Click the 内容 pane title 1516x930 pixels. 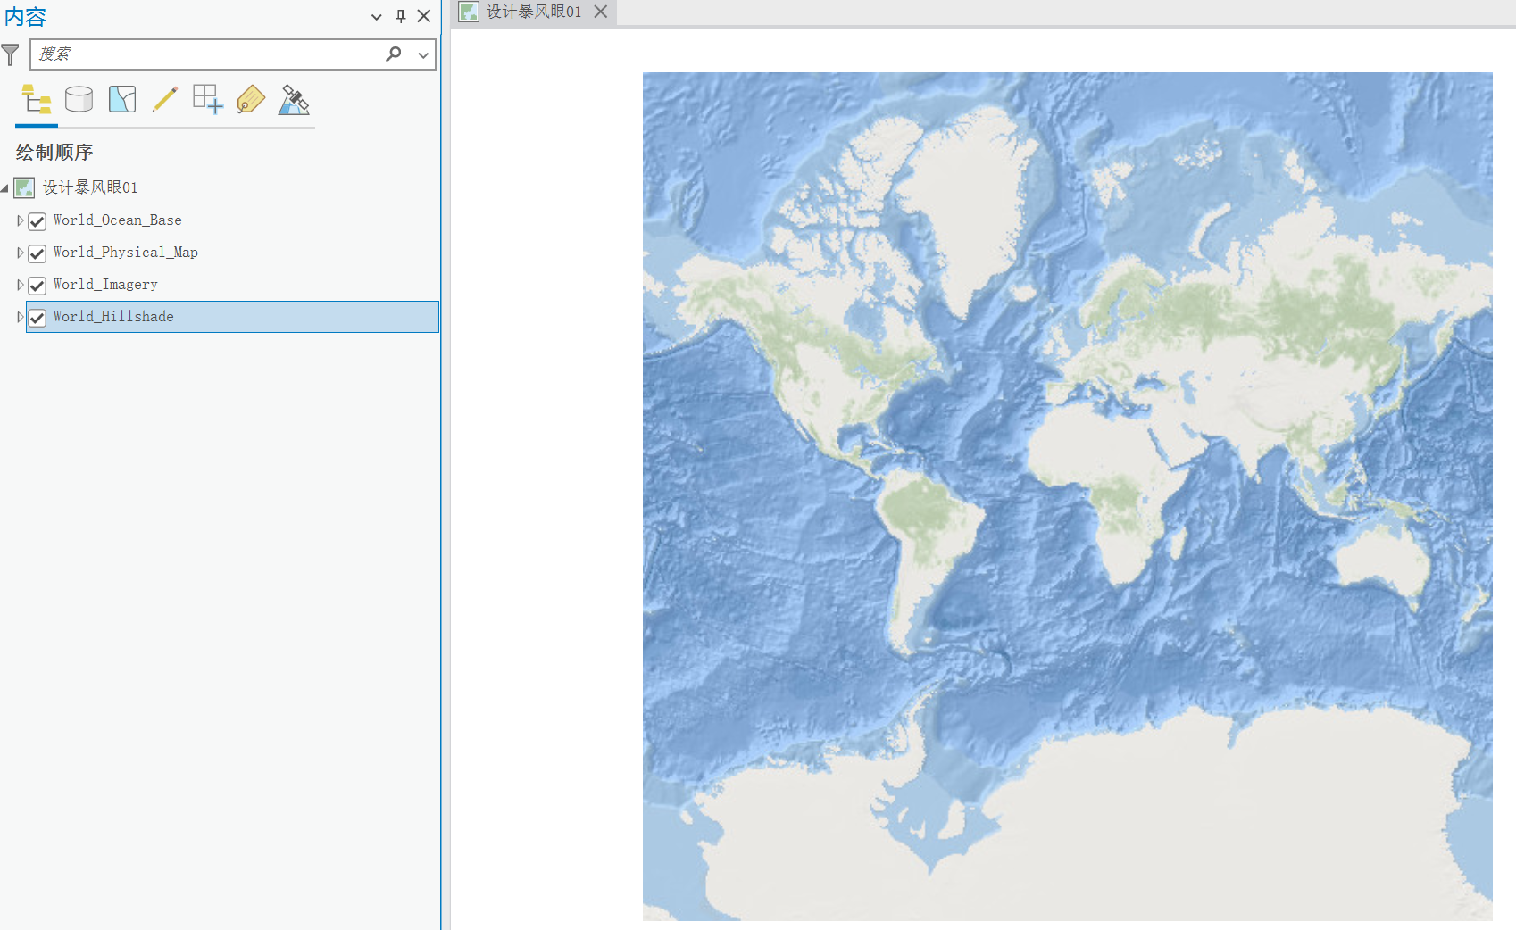click(x=25, y=16)
